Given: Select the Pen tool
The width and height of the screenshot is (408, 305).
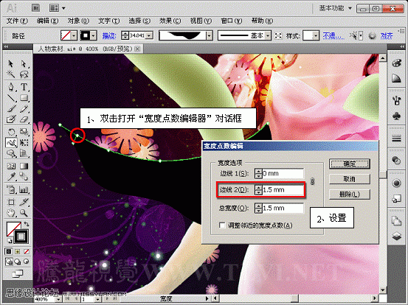Looking at the screenshot, I should click(10, 87).
